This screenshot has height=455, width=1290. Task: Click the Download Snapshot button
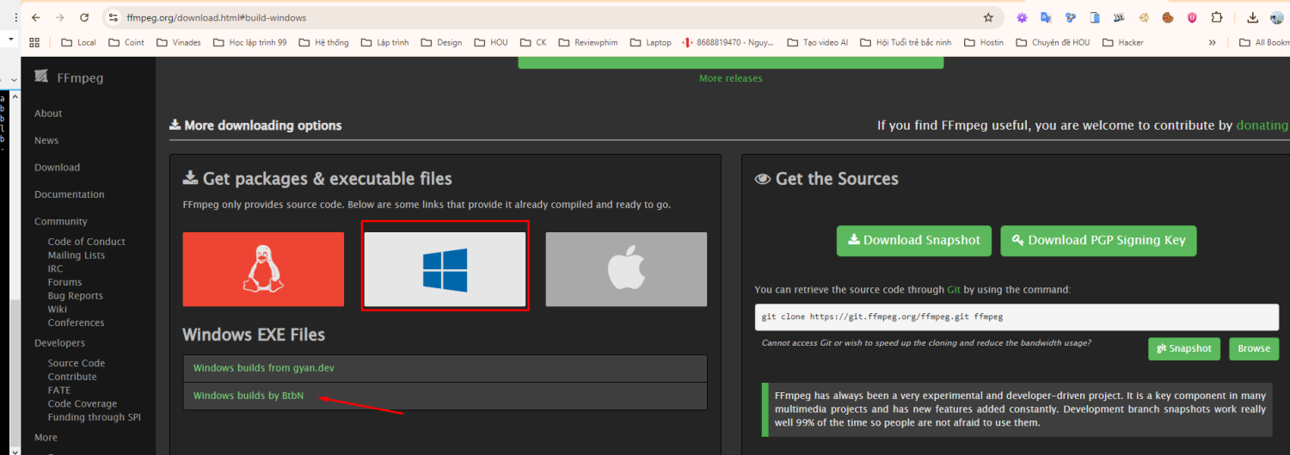tap(913, 241)
